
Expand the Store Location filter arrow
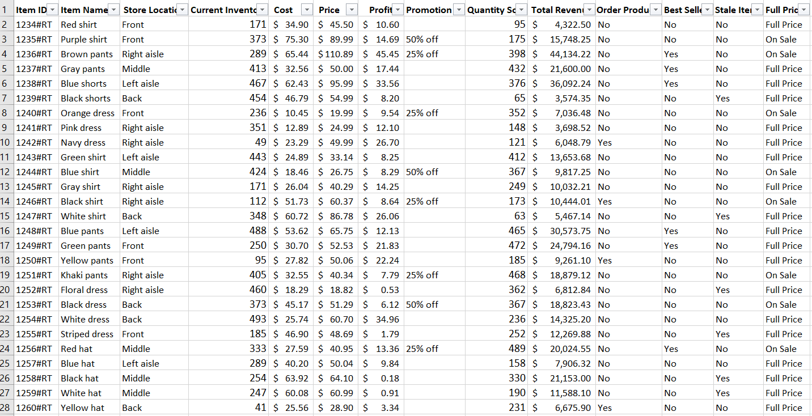[182, 10]
